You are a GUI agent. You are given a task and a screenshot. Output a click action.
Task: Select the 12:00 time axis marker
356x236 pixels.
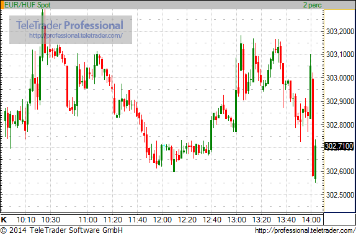click(x=162, y=220)
